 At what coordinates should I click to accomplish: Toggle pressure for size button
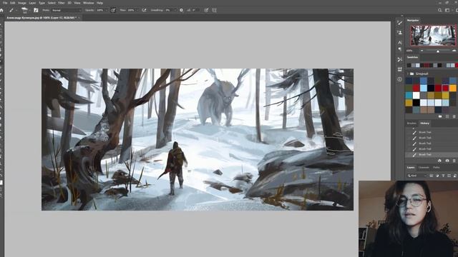coord(206,10)
